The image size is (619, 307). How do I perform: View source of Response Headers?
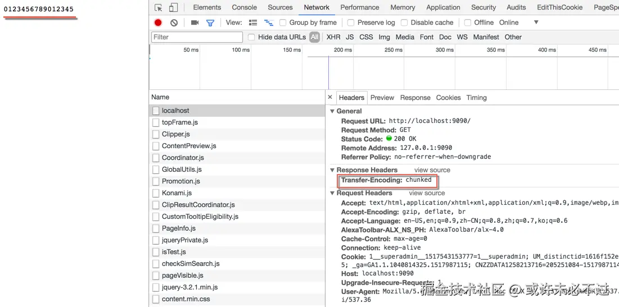(x=432, y=170)
